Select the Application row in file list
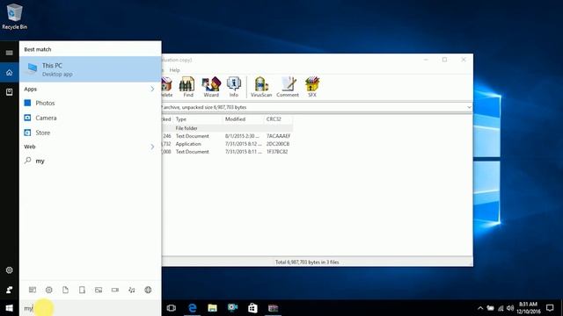This screenshot has height=316, width=563. coord(227,144)
